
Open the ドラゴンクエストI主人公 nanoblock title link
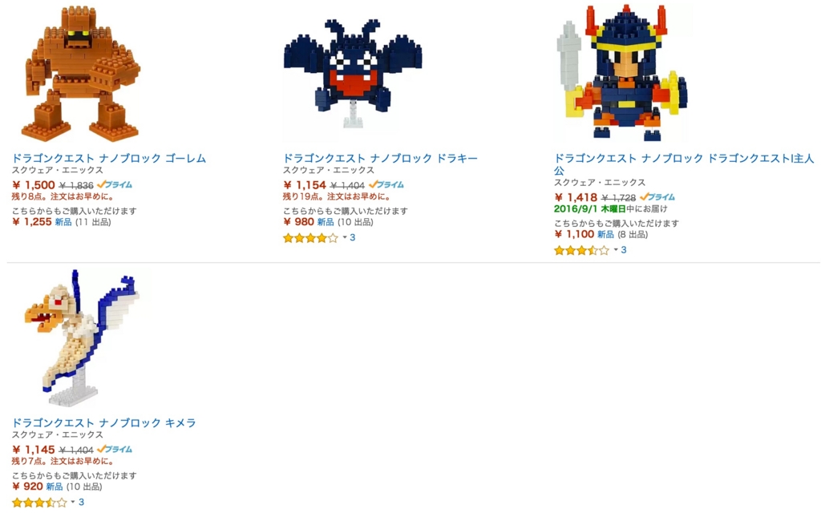(684, 164)
